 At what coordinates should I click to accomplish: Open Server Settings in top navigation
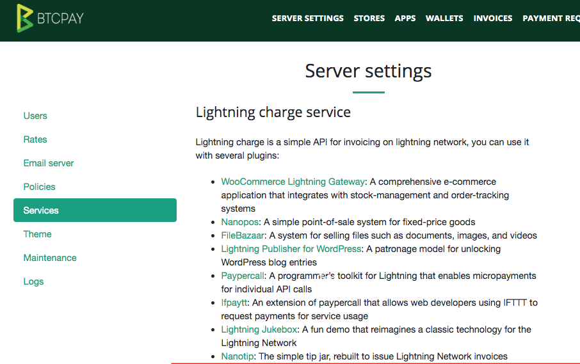coord(308,19)
